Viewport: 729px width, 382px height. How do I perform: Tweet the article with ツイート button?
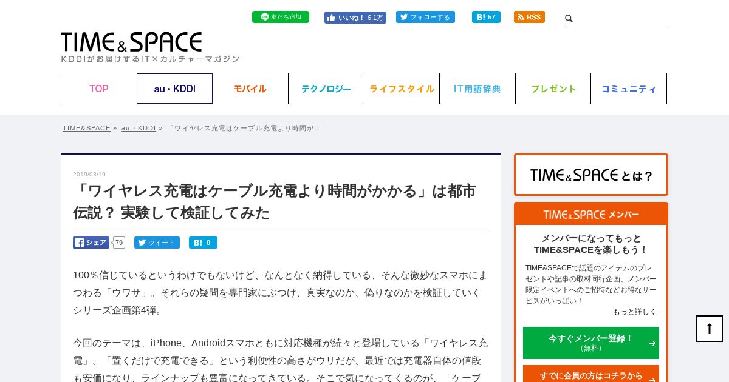coord(157,243)
